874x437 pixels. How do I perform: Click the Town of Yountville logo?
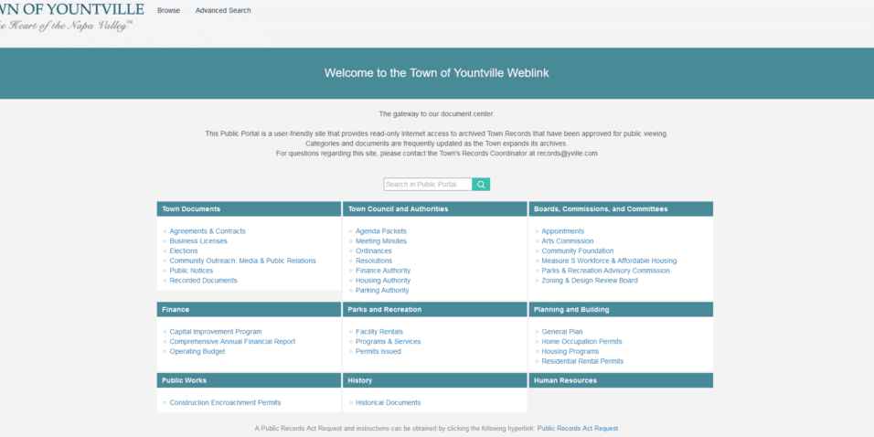click(71, 16)
